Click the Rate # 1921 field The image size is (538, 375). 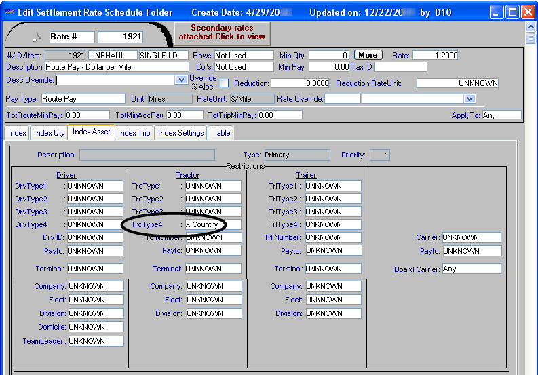[121, 37]
